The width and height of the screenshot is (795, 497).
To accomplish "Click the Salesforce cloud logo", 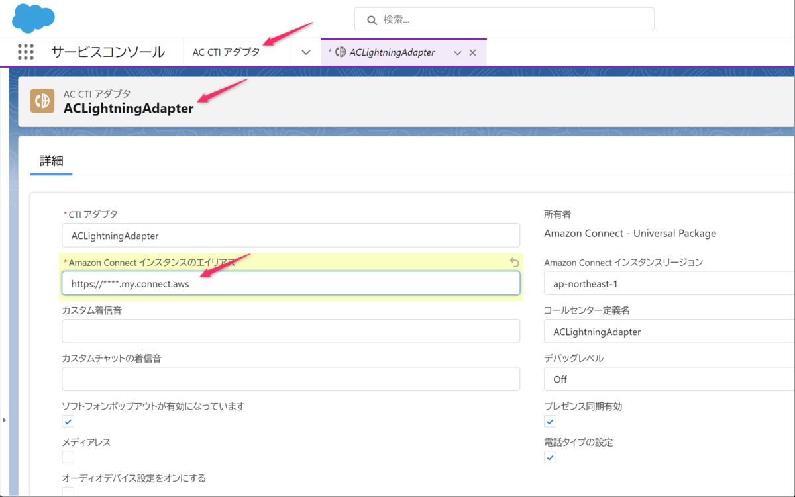I will [33, 18].
